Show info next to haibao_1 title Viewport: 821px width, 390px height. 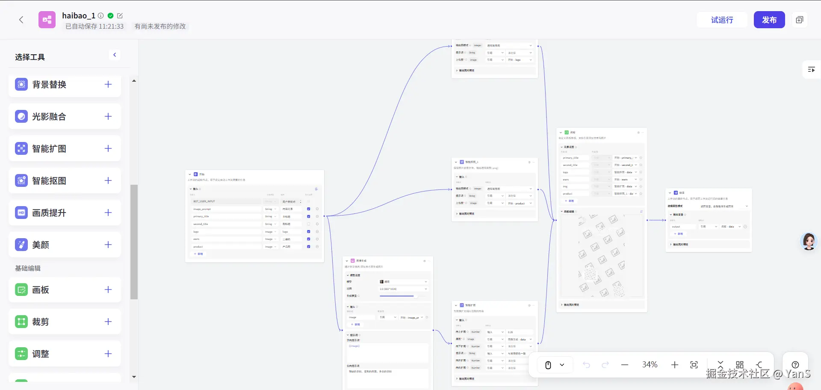(x=101, y=16)
